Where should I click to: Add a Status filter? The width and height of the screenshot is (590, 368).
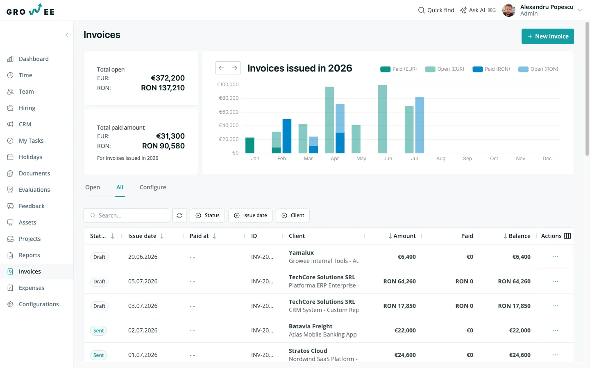click(207, 215)
